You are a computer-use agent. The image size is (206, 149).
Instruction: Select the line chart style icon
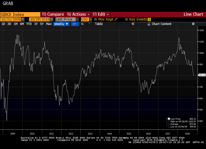point(75,24)
